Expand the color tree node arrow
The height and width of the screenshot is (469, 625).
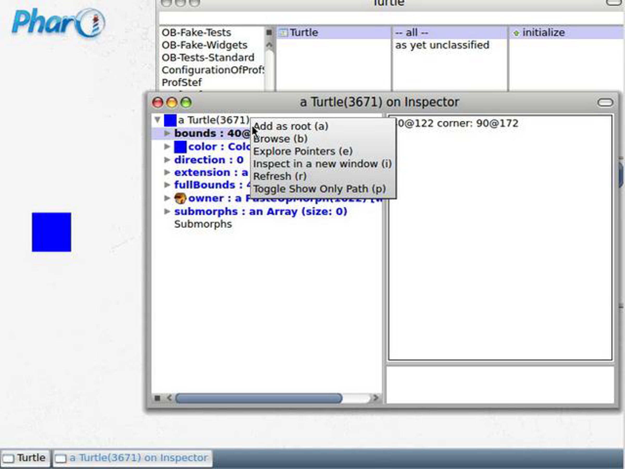pos(167,146)
